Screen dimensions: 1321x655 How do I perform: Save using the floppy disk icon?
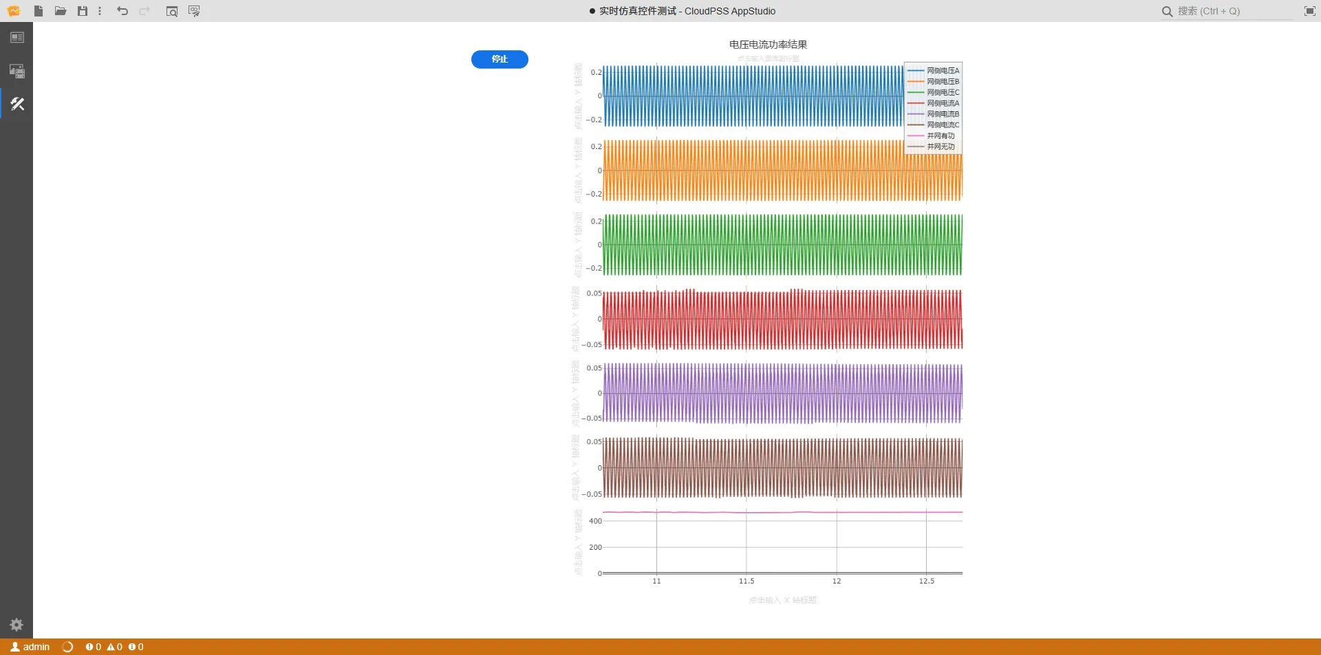click(83, 11)
